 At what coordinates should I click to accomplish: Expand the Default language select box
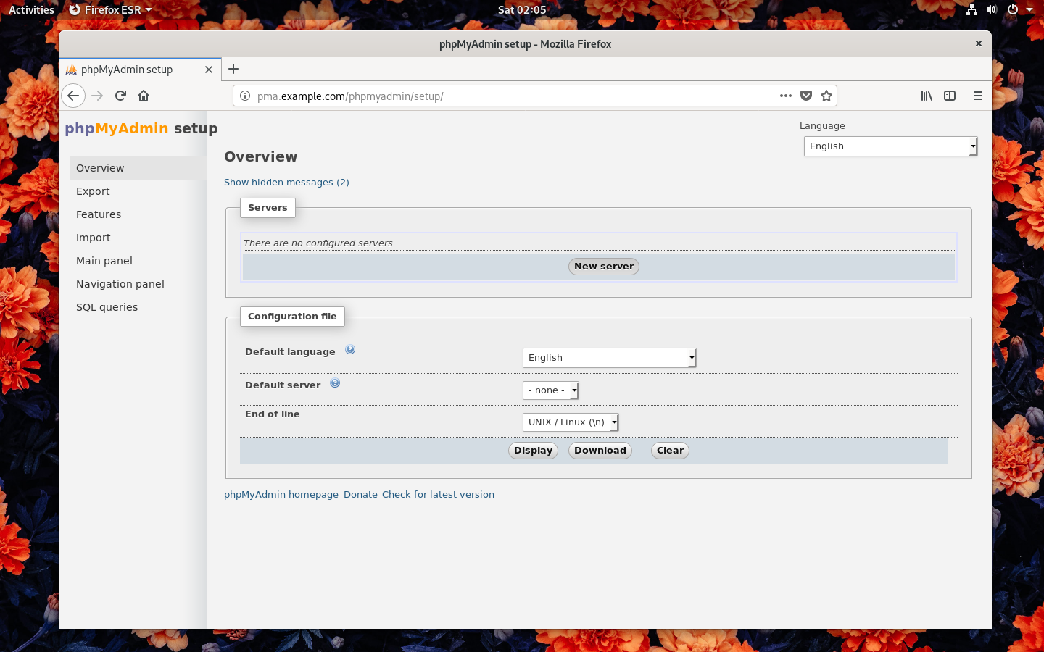click(x=609, y=358)
